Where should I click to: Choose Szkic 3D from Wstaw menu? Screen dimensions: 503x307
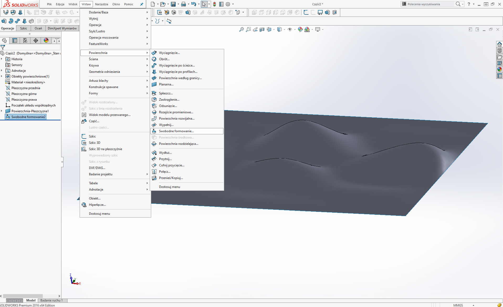(115, 143)
